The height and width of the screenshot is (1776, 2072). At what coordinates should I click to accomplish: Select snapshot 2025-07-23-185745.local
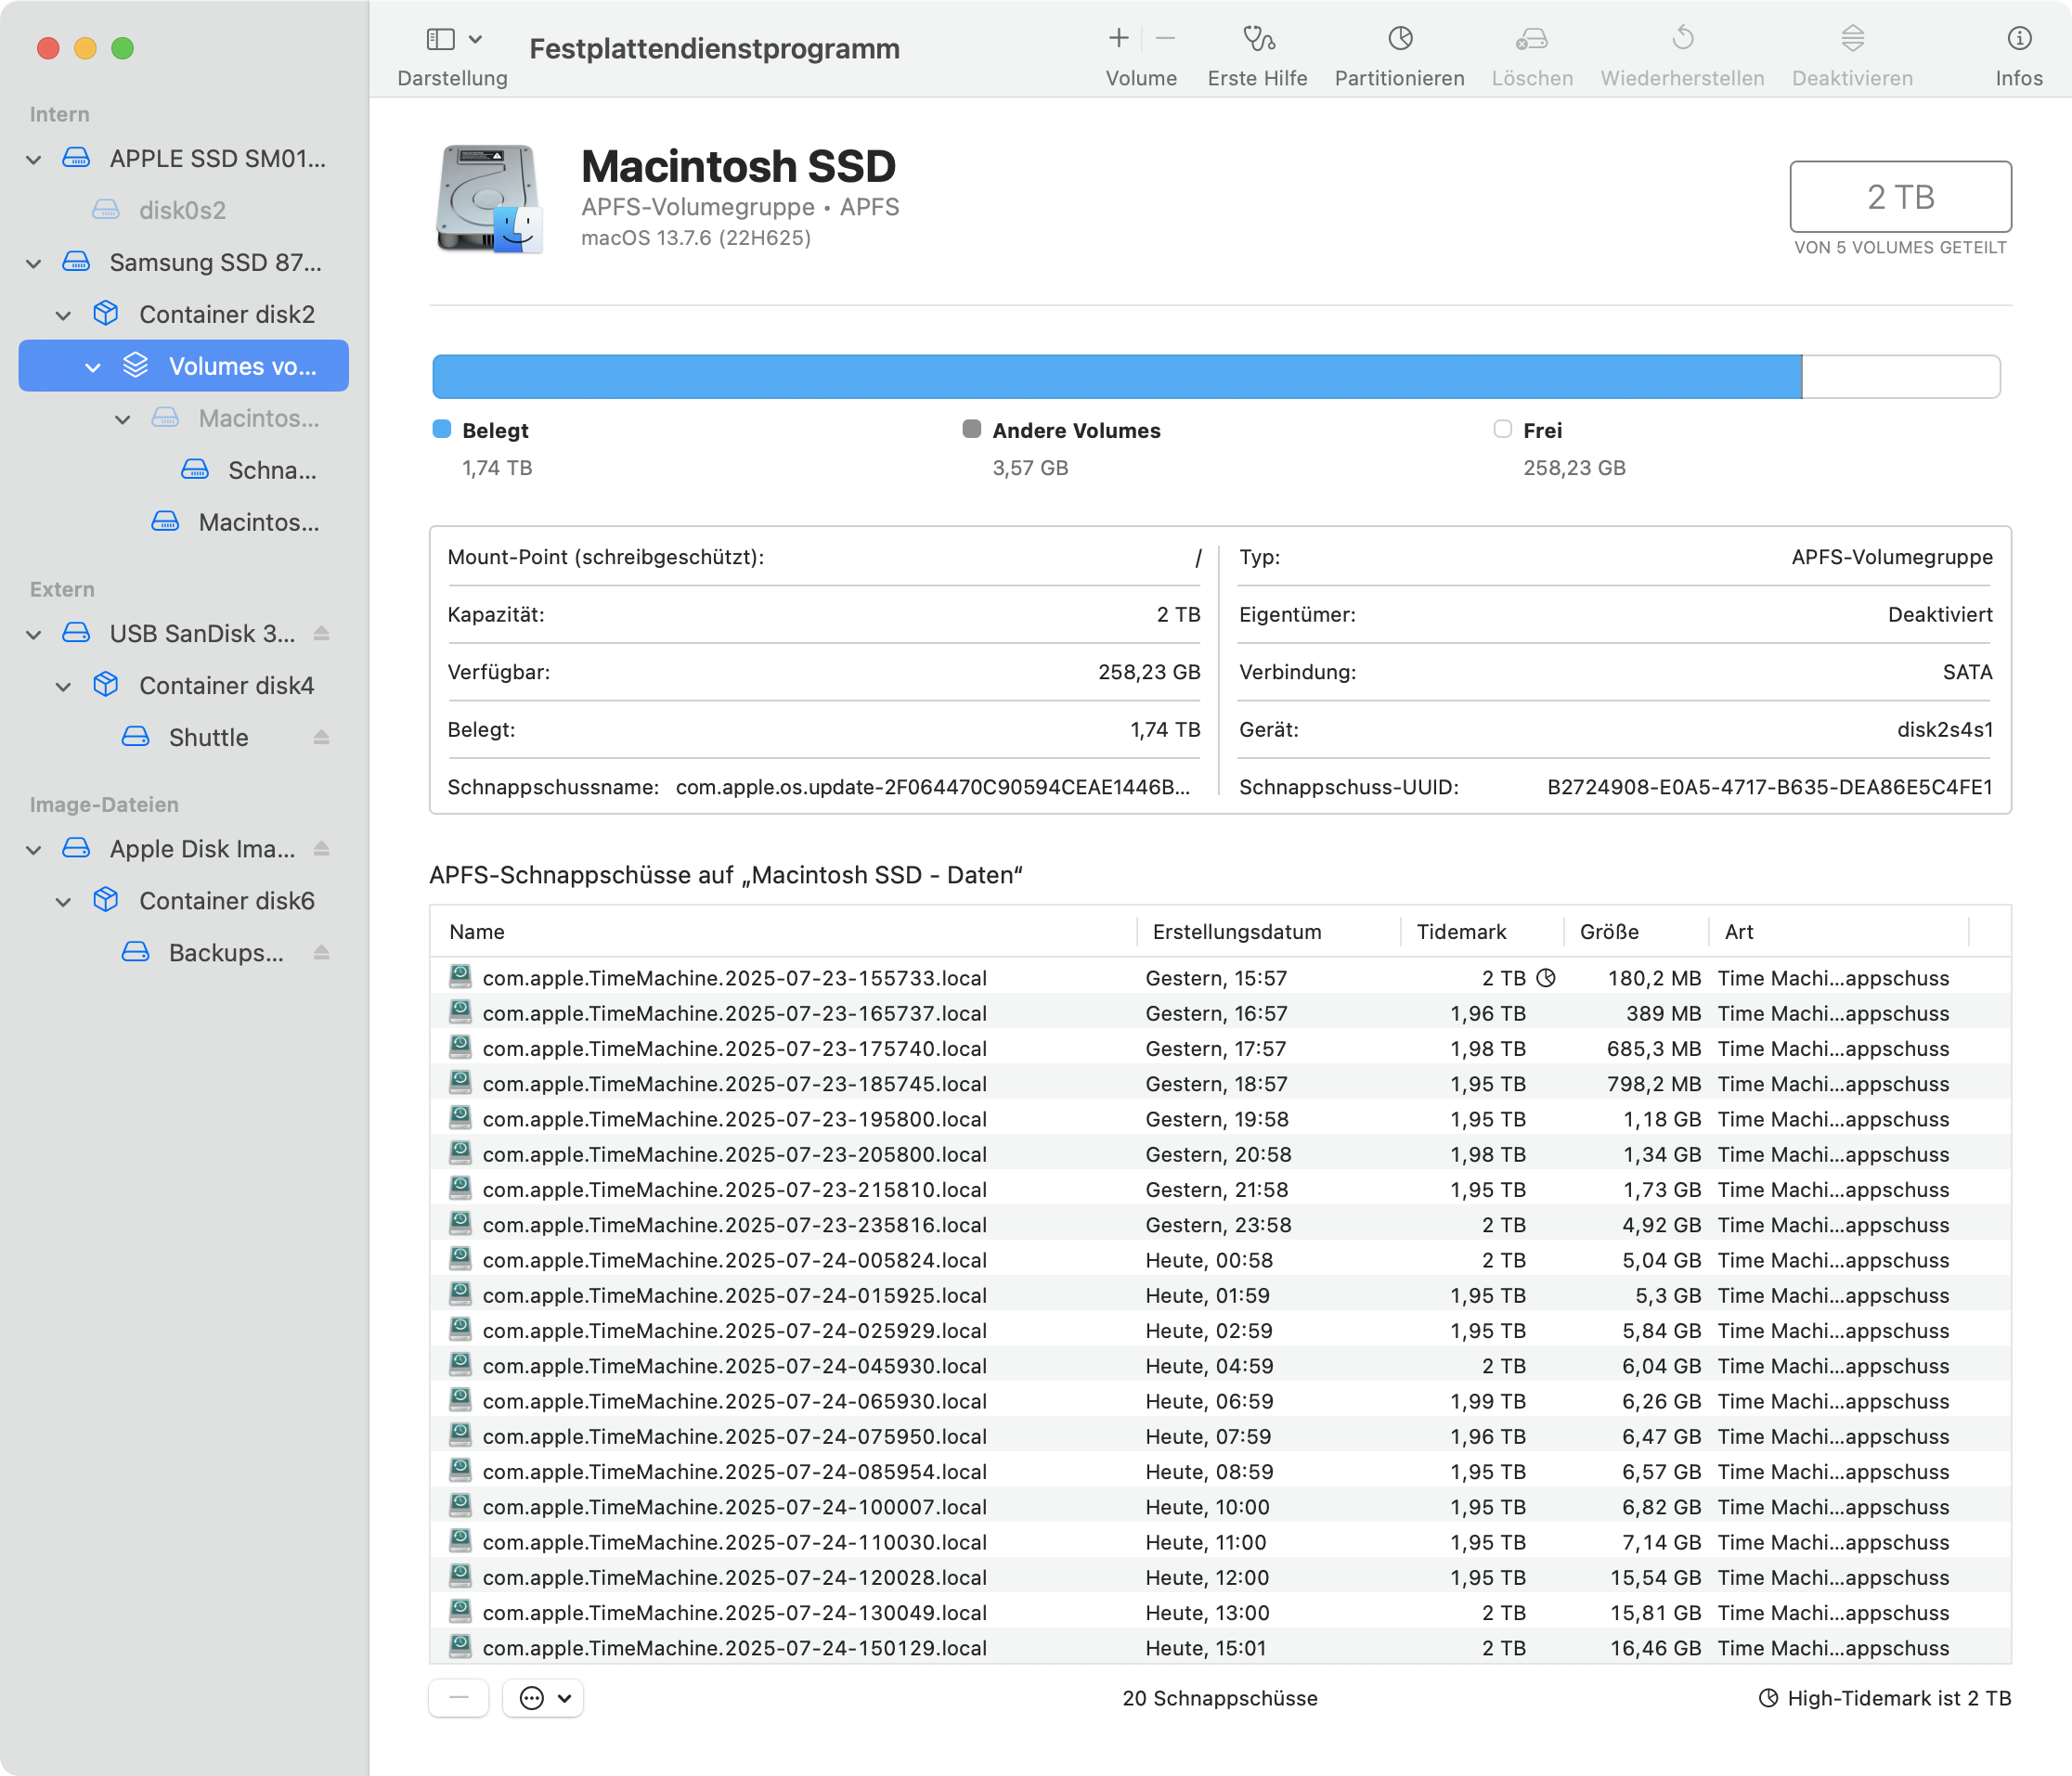click(x=1221, y=1085)
